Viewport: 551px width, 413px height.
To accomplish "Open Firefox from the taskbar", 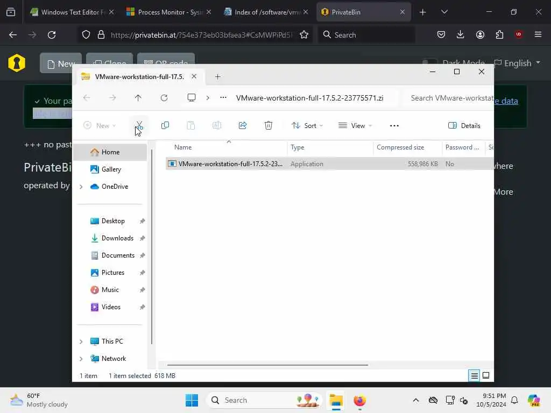I will [359, 400].
